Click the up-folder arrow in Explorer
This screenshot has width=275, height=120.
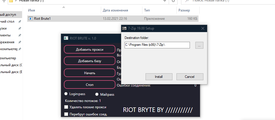tap(4, 1)
